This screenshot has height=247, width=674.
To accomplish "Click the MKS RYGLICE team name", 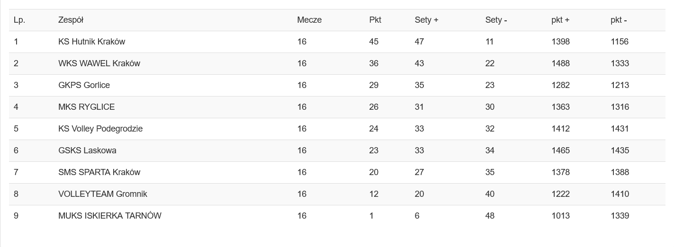I will pos(86,107).
